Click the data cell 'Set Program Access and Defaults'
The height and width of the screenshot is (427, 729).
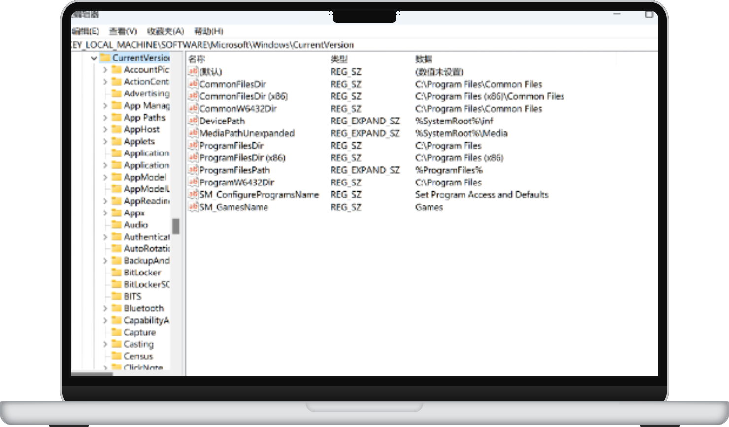pos(482,195)
